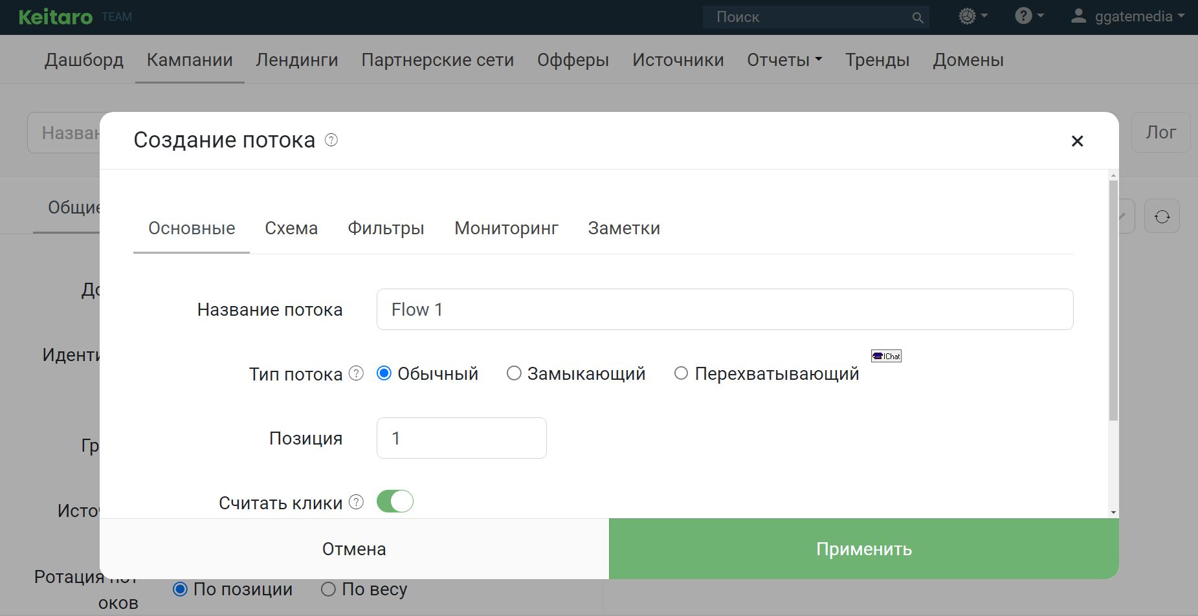Click the IChat widget icon
1198x616 pixels.
coord(886,356)
